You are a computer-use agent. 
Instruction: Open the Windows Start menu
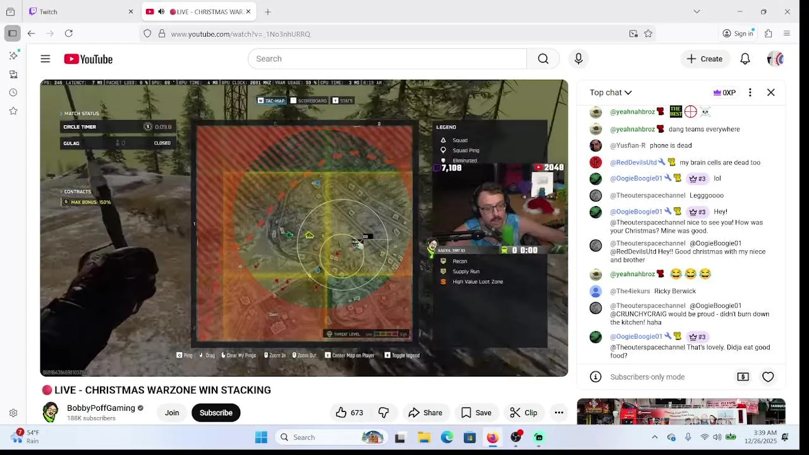pyautogui.click(x=261, y=437)
